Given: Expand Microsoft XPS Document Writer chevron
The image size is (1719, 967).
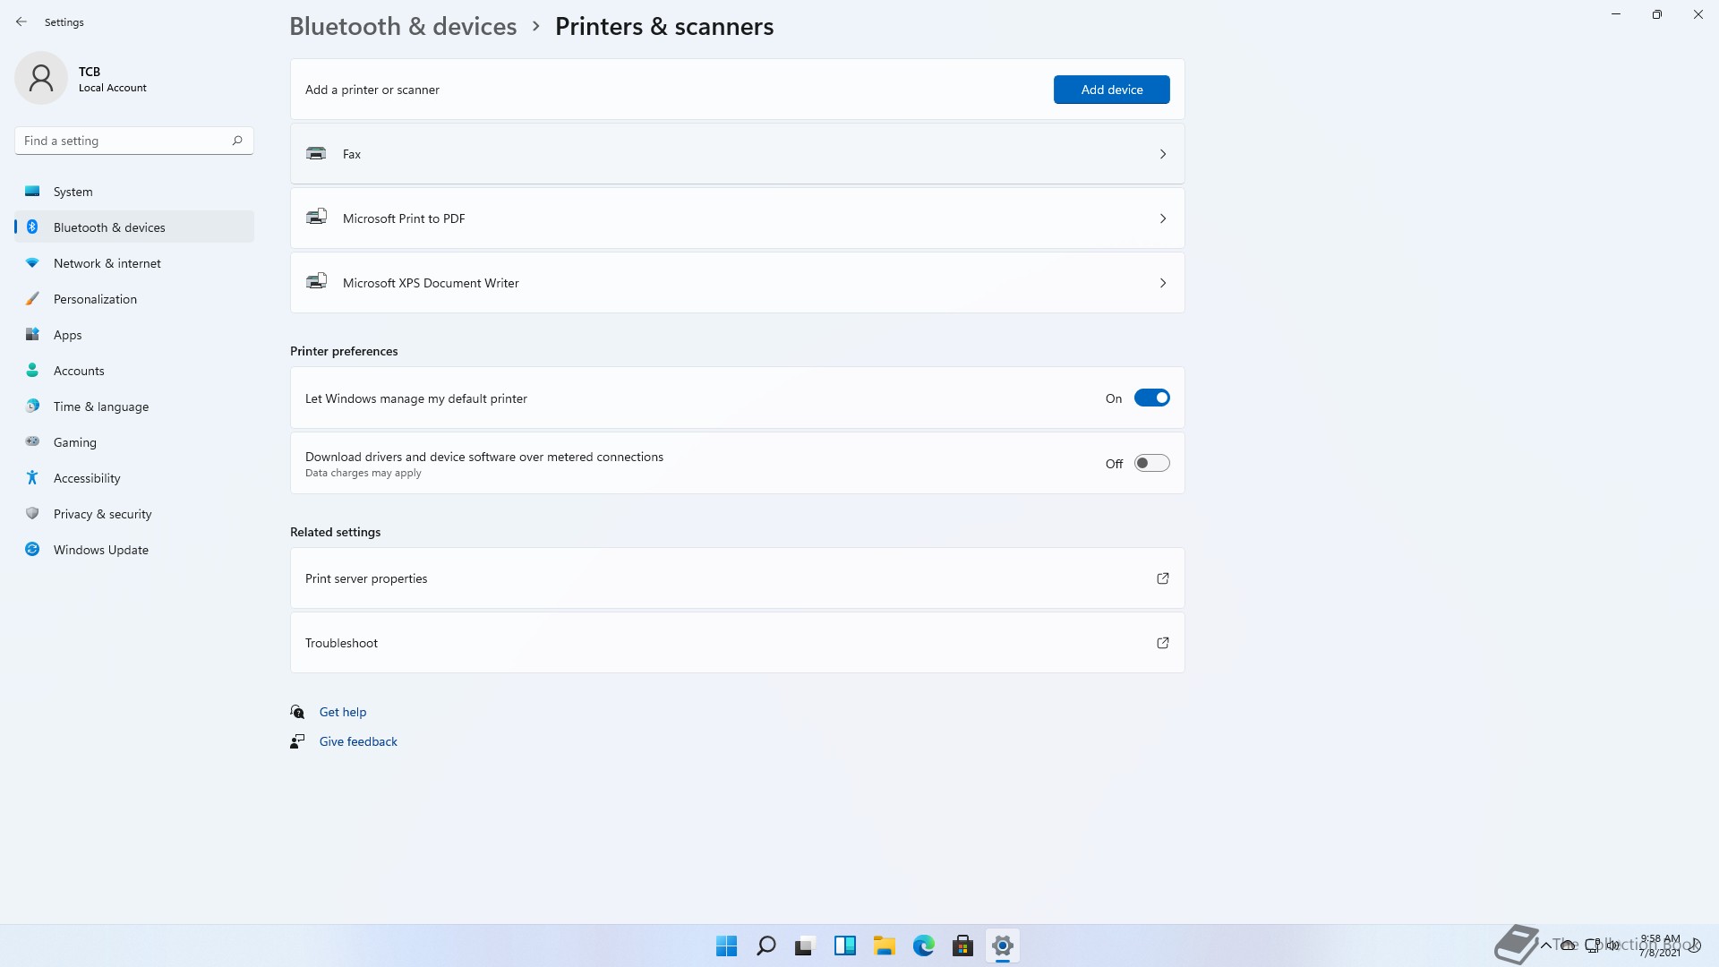Looking at the screenshot, I should coord(1162,283).
